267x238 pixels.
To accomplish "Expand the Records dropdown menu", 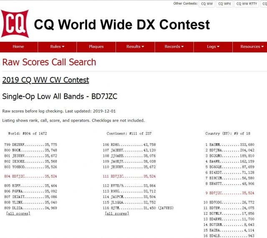I will [x=174, y=47].
